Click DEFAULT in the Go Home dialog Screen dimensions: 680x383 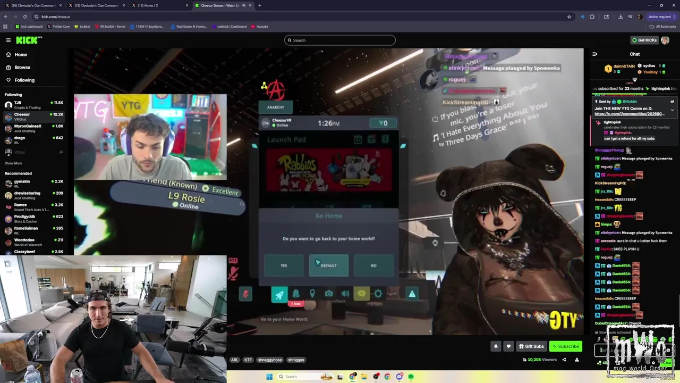[329, 265]
